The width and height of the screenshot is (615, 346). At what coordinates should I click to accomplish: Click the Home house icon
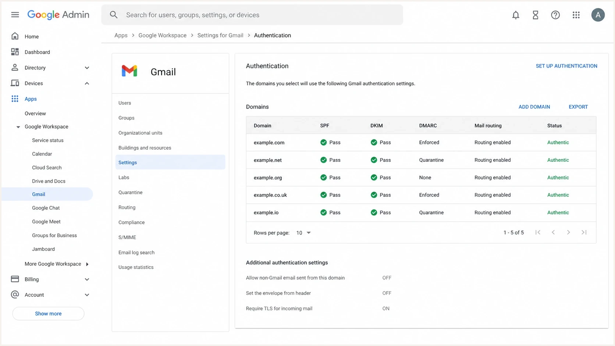click(15, 36)
